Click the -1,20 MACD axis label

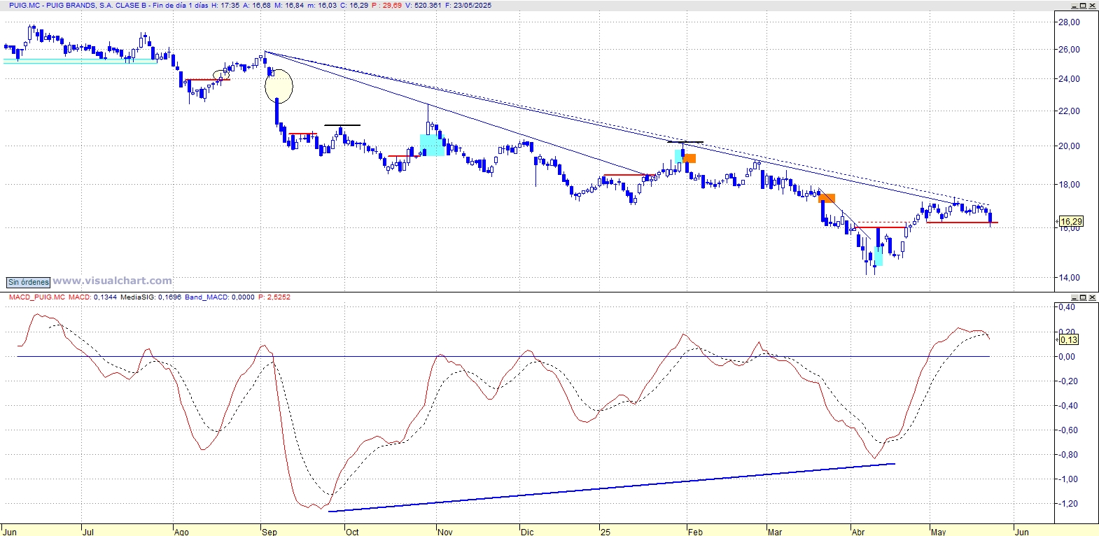pyautogui.click(x=1067, y=504)
